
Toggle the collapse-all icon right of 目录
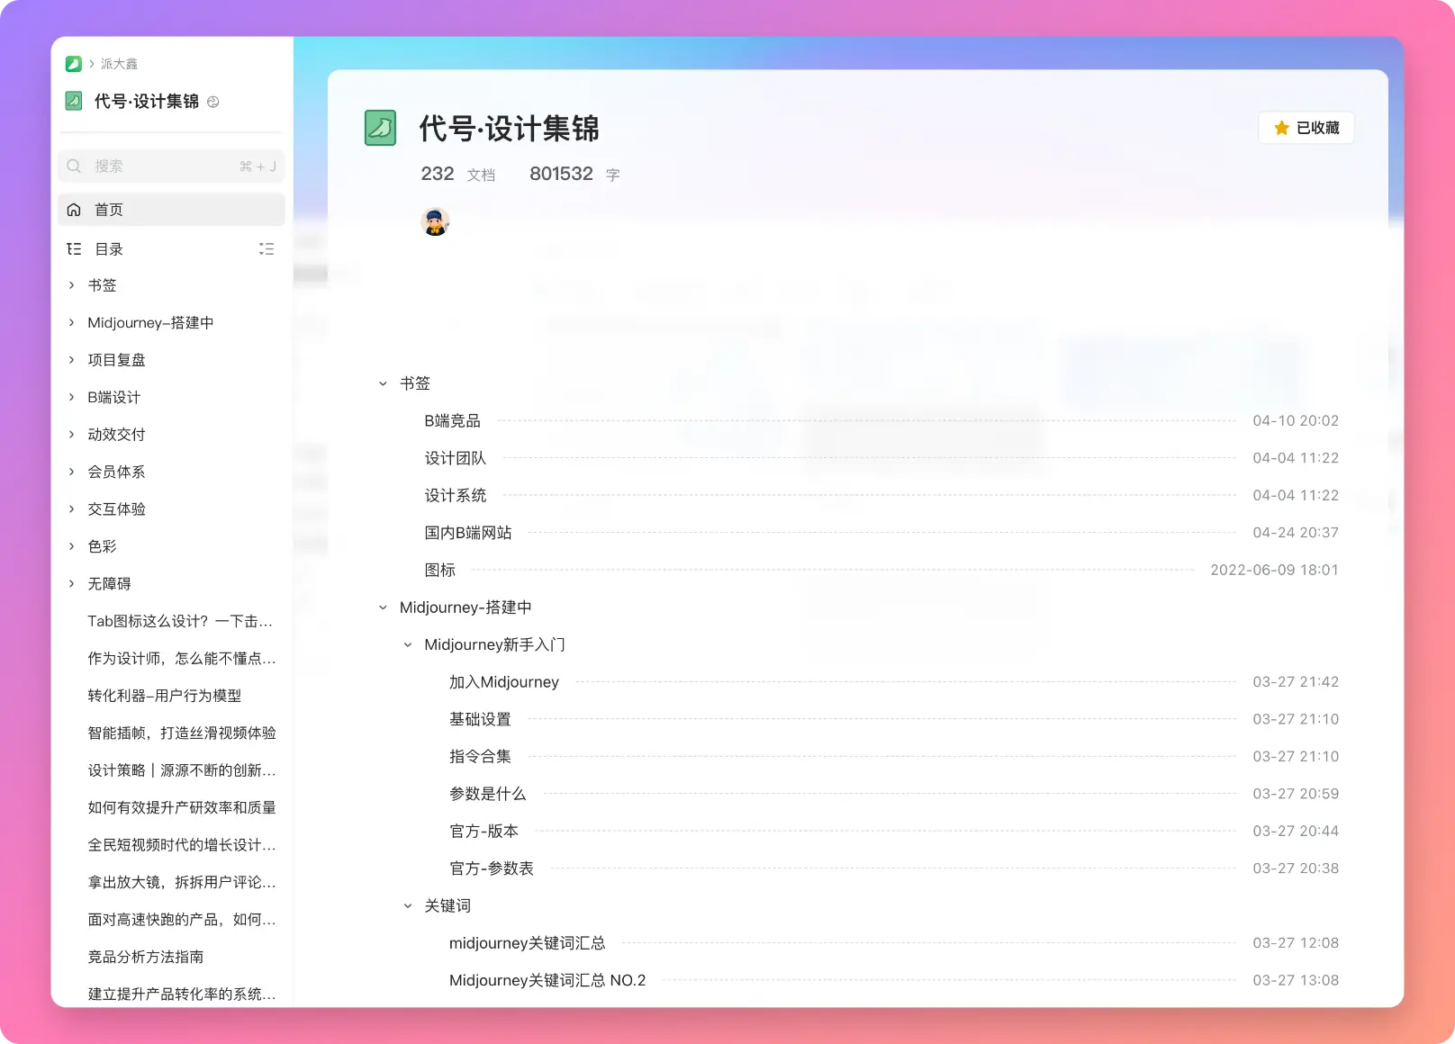point(267,249)
